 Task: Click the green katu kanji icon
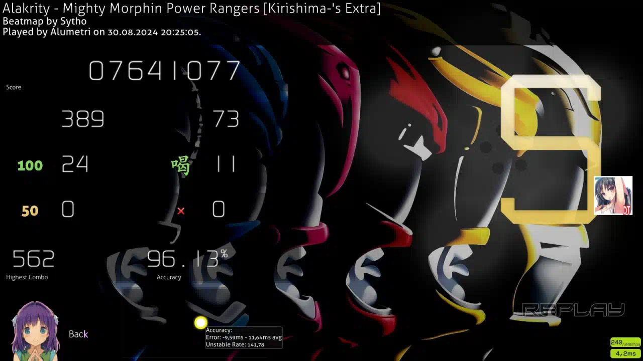pyautogui.click(x=181, y=165)
